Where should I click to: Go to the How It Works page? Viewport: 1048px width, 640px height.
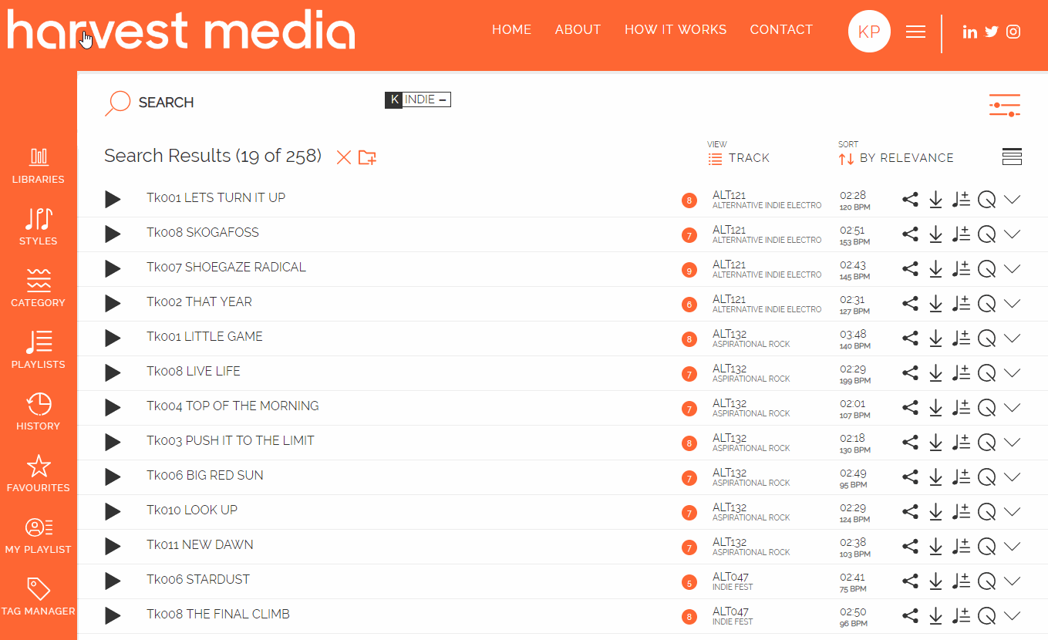point(676,30)
